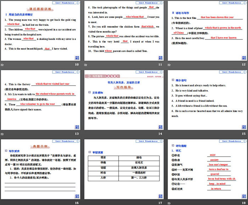The height and width of the screenshot is (205, 248).
Task: Click the blue corner icon on slide 14
Action: [x=160, y=127]
